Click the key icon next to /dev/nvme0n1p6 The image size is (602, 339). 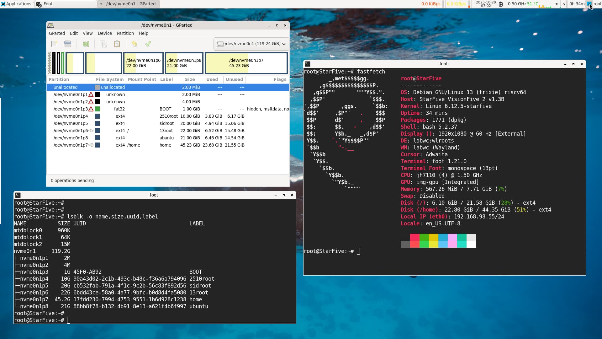pyautogui.click(x=91, y=131)
